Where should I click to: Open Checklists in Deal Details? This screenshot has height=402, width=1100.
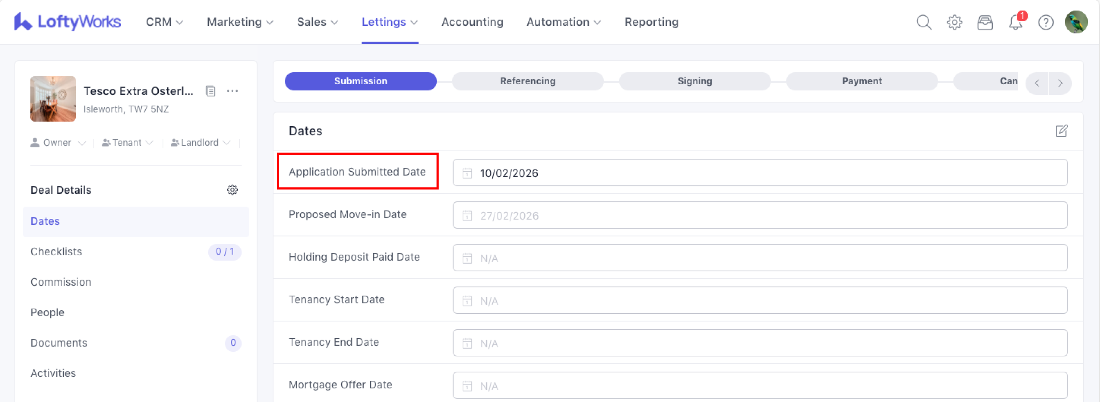coord(56,252)
